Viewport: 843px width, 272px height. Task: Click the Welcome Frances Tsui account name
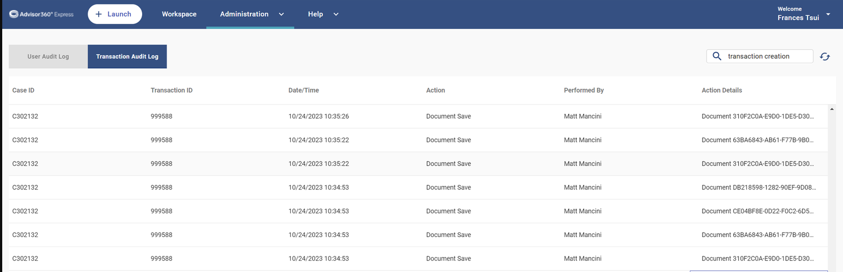[798, 14]
